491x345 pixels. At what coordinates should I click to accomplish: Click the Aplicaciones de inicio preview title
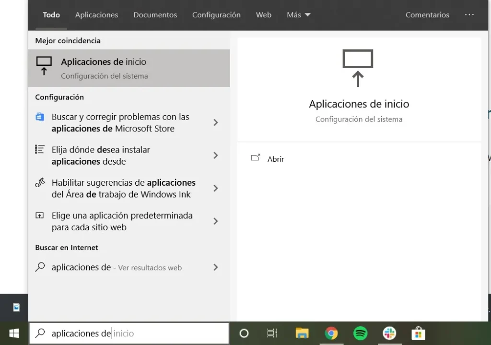[x=359, y=104]
